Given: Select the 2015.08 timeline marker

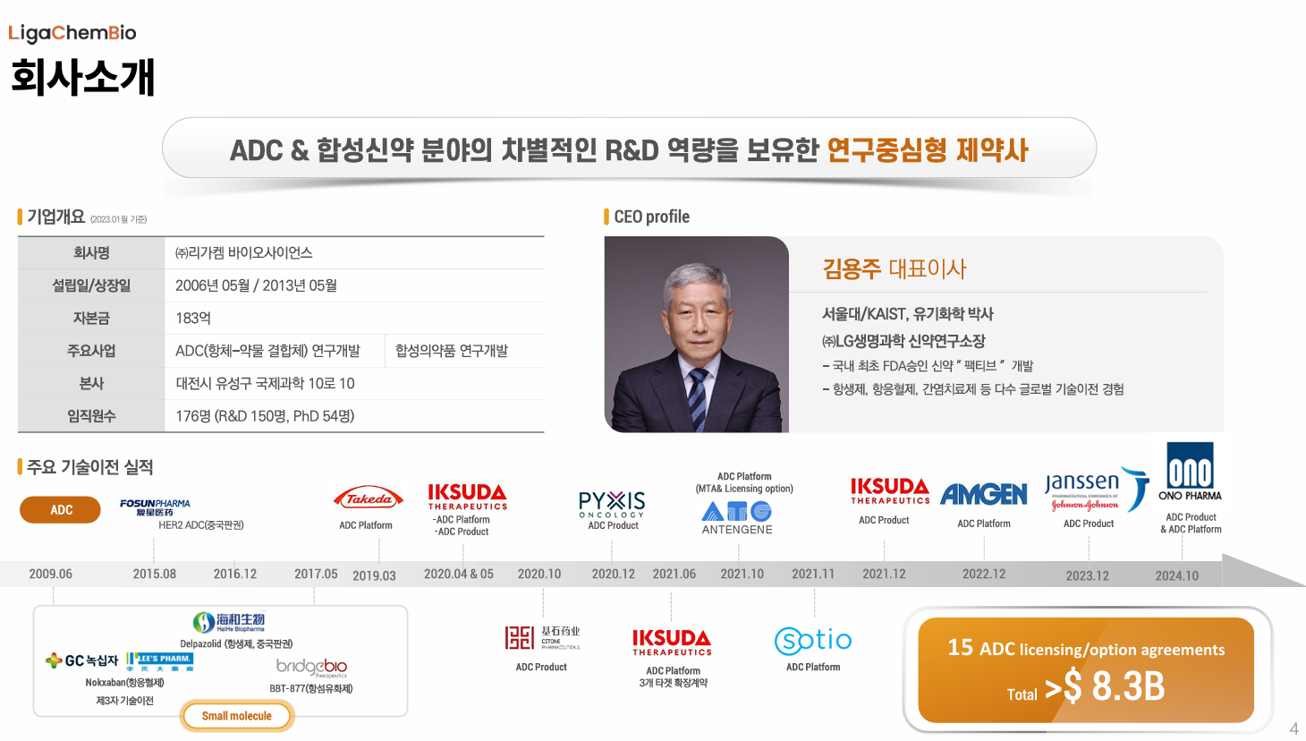Looking at the screenshot, I should coord(155,574).
